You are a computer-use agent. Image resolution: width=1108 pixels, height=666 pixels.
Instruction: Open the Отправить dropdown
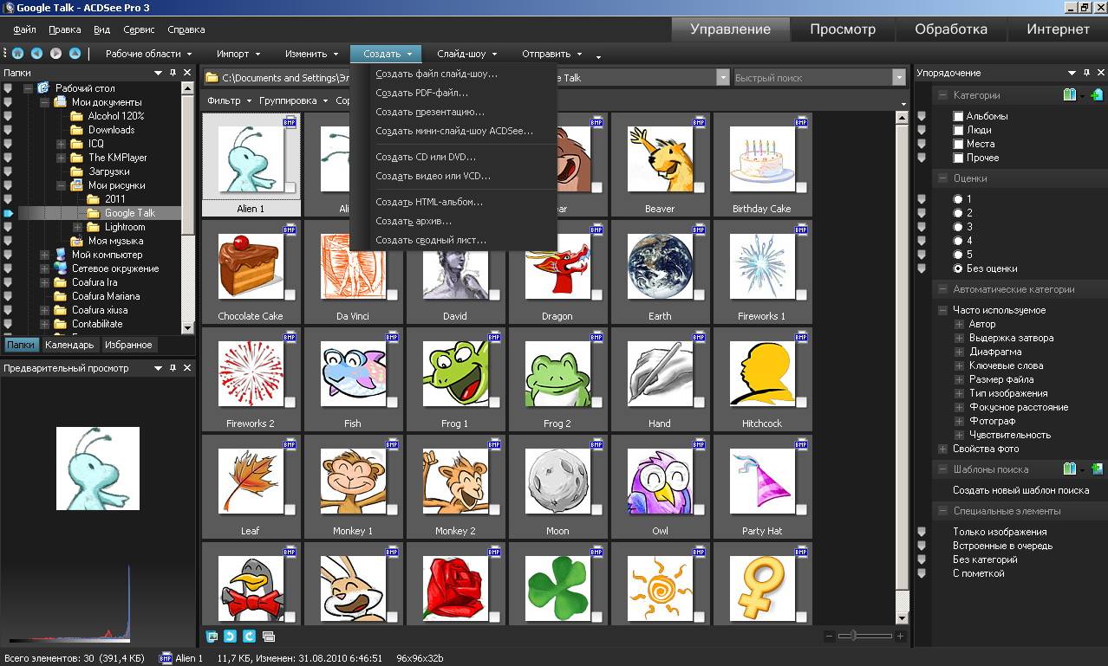tap(552, 54)
